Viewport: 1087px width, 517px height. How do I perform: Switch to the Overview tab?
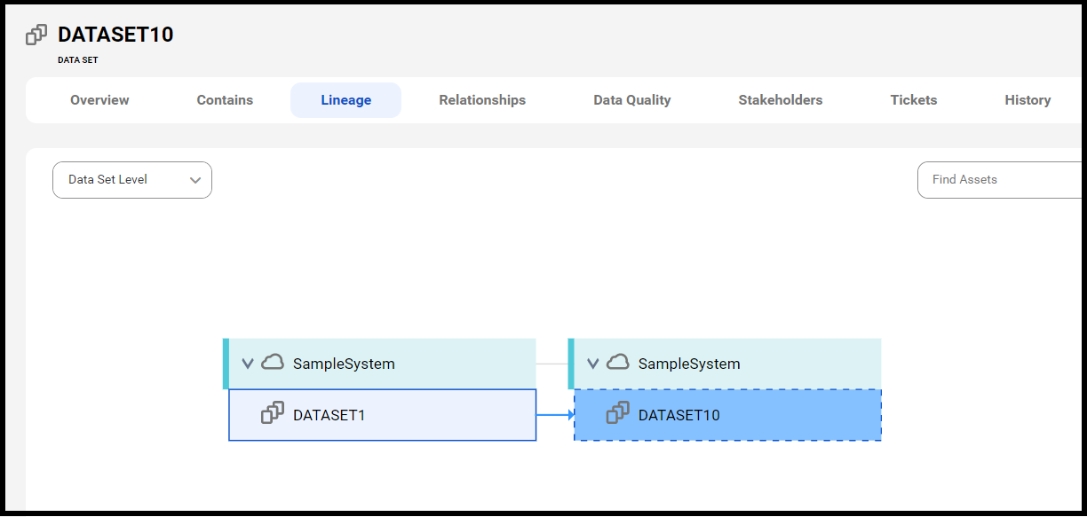pyautogui.click(x=99, y=100)
